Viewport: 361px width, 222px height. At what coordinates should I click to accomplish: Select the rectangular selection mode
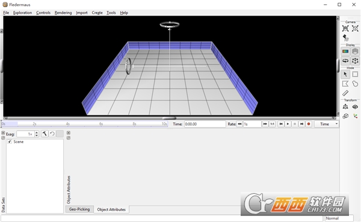[355, 75]
